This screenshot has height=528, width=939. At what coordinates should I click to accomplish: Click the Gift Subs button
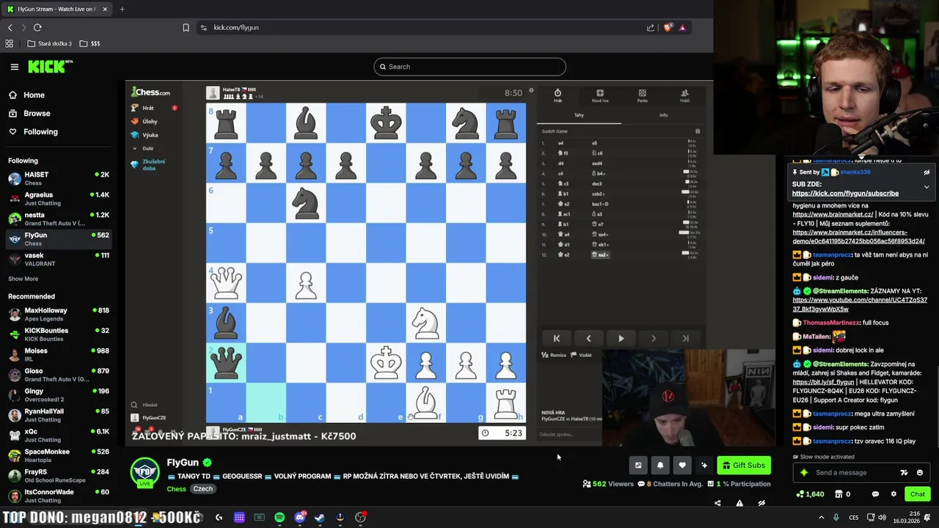click(744, 465)
